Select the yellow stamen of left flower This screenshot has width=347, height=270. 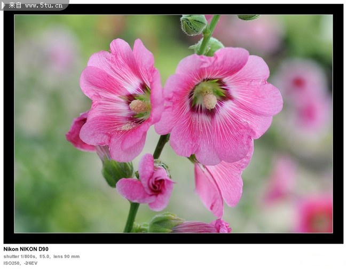138,106
